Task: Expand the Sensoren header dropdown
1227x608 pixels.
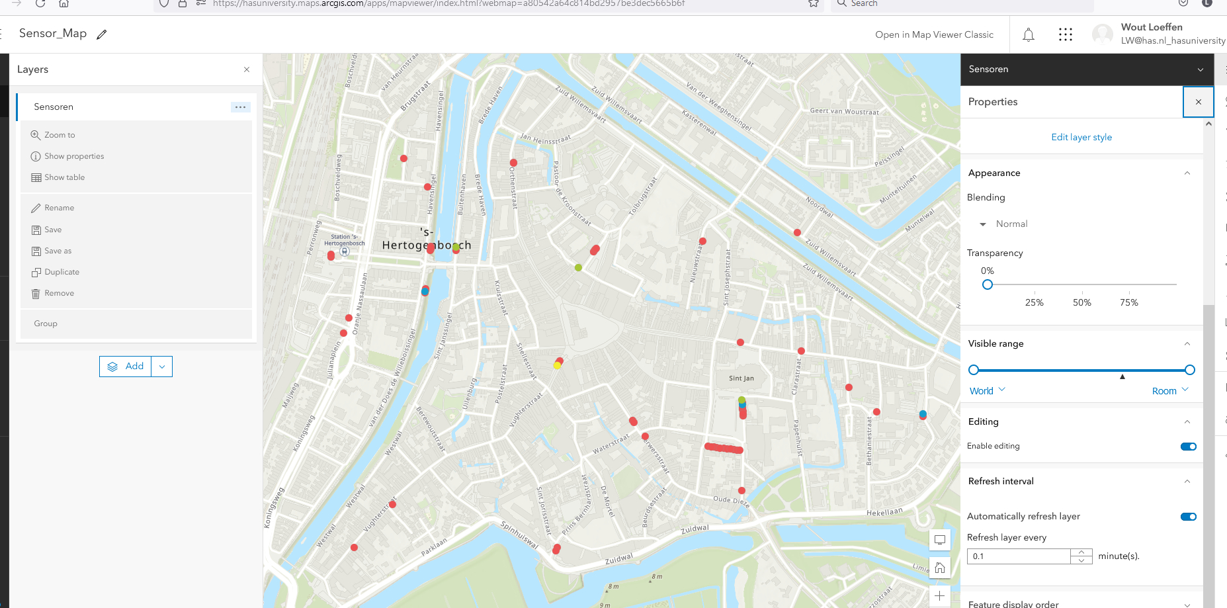Action: [1201, 69]
